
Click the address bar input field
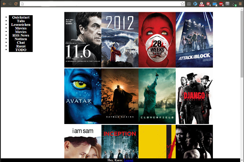(101, 4)
